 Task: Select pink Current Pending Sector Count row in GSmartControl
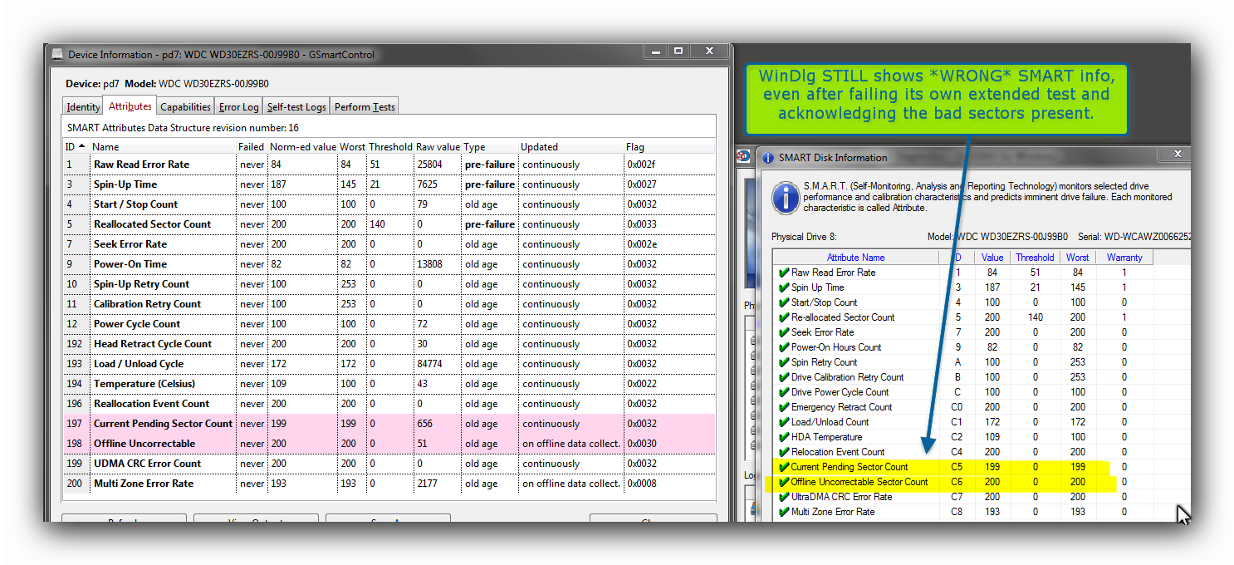389,424
